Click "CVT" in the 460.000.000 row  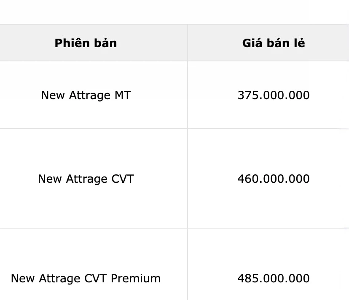point(123,179)
